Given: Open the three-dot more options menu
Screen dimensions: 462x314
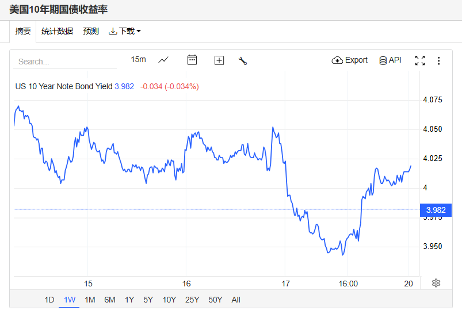Looking at the screenshot, I should pyautogui.click(x=439, y=61).
